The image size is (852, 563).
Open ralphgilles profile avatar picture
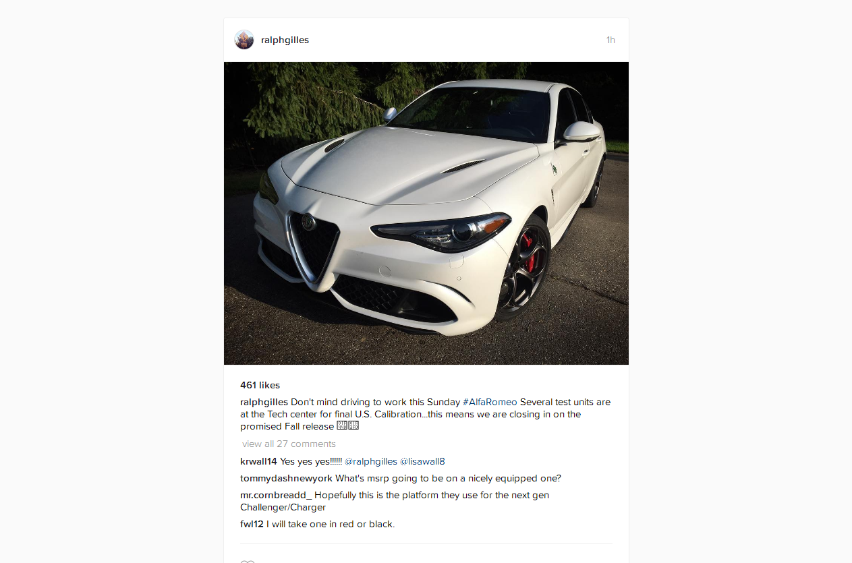244,40
